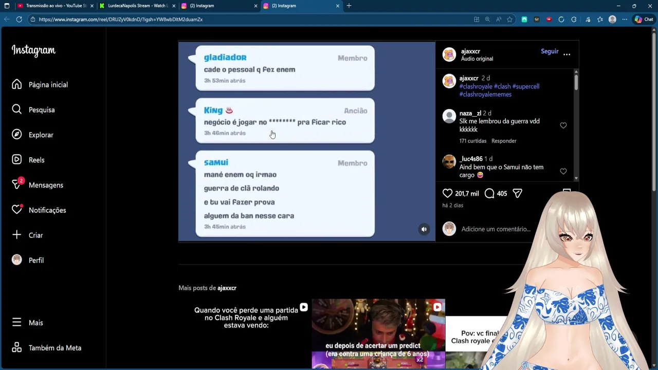Viewport: 658px width, 370px height.
Task: Open browser profile avatar
Action: click(x=612, y=20)
